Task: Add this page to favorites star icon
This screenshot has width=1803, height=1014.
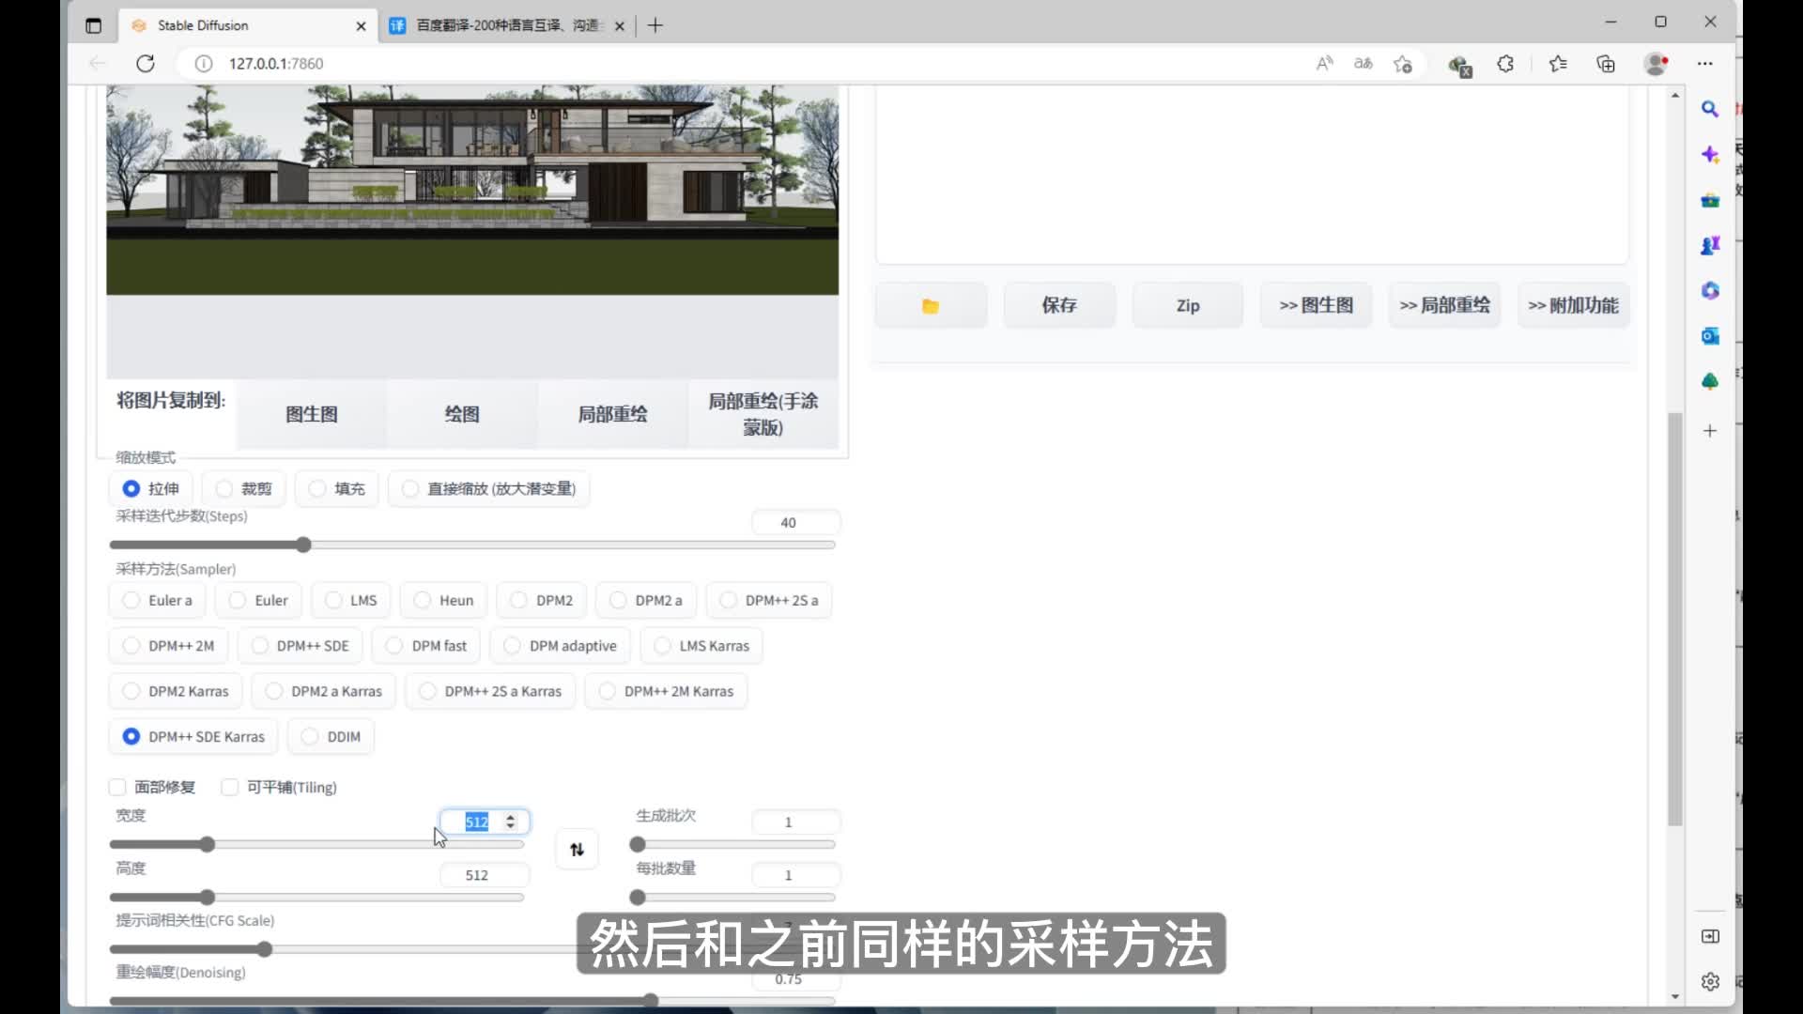Action: (1403, 64)
